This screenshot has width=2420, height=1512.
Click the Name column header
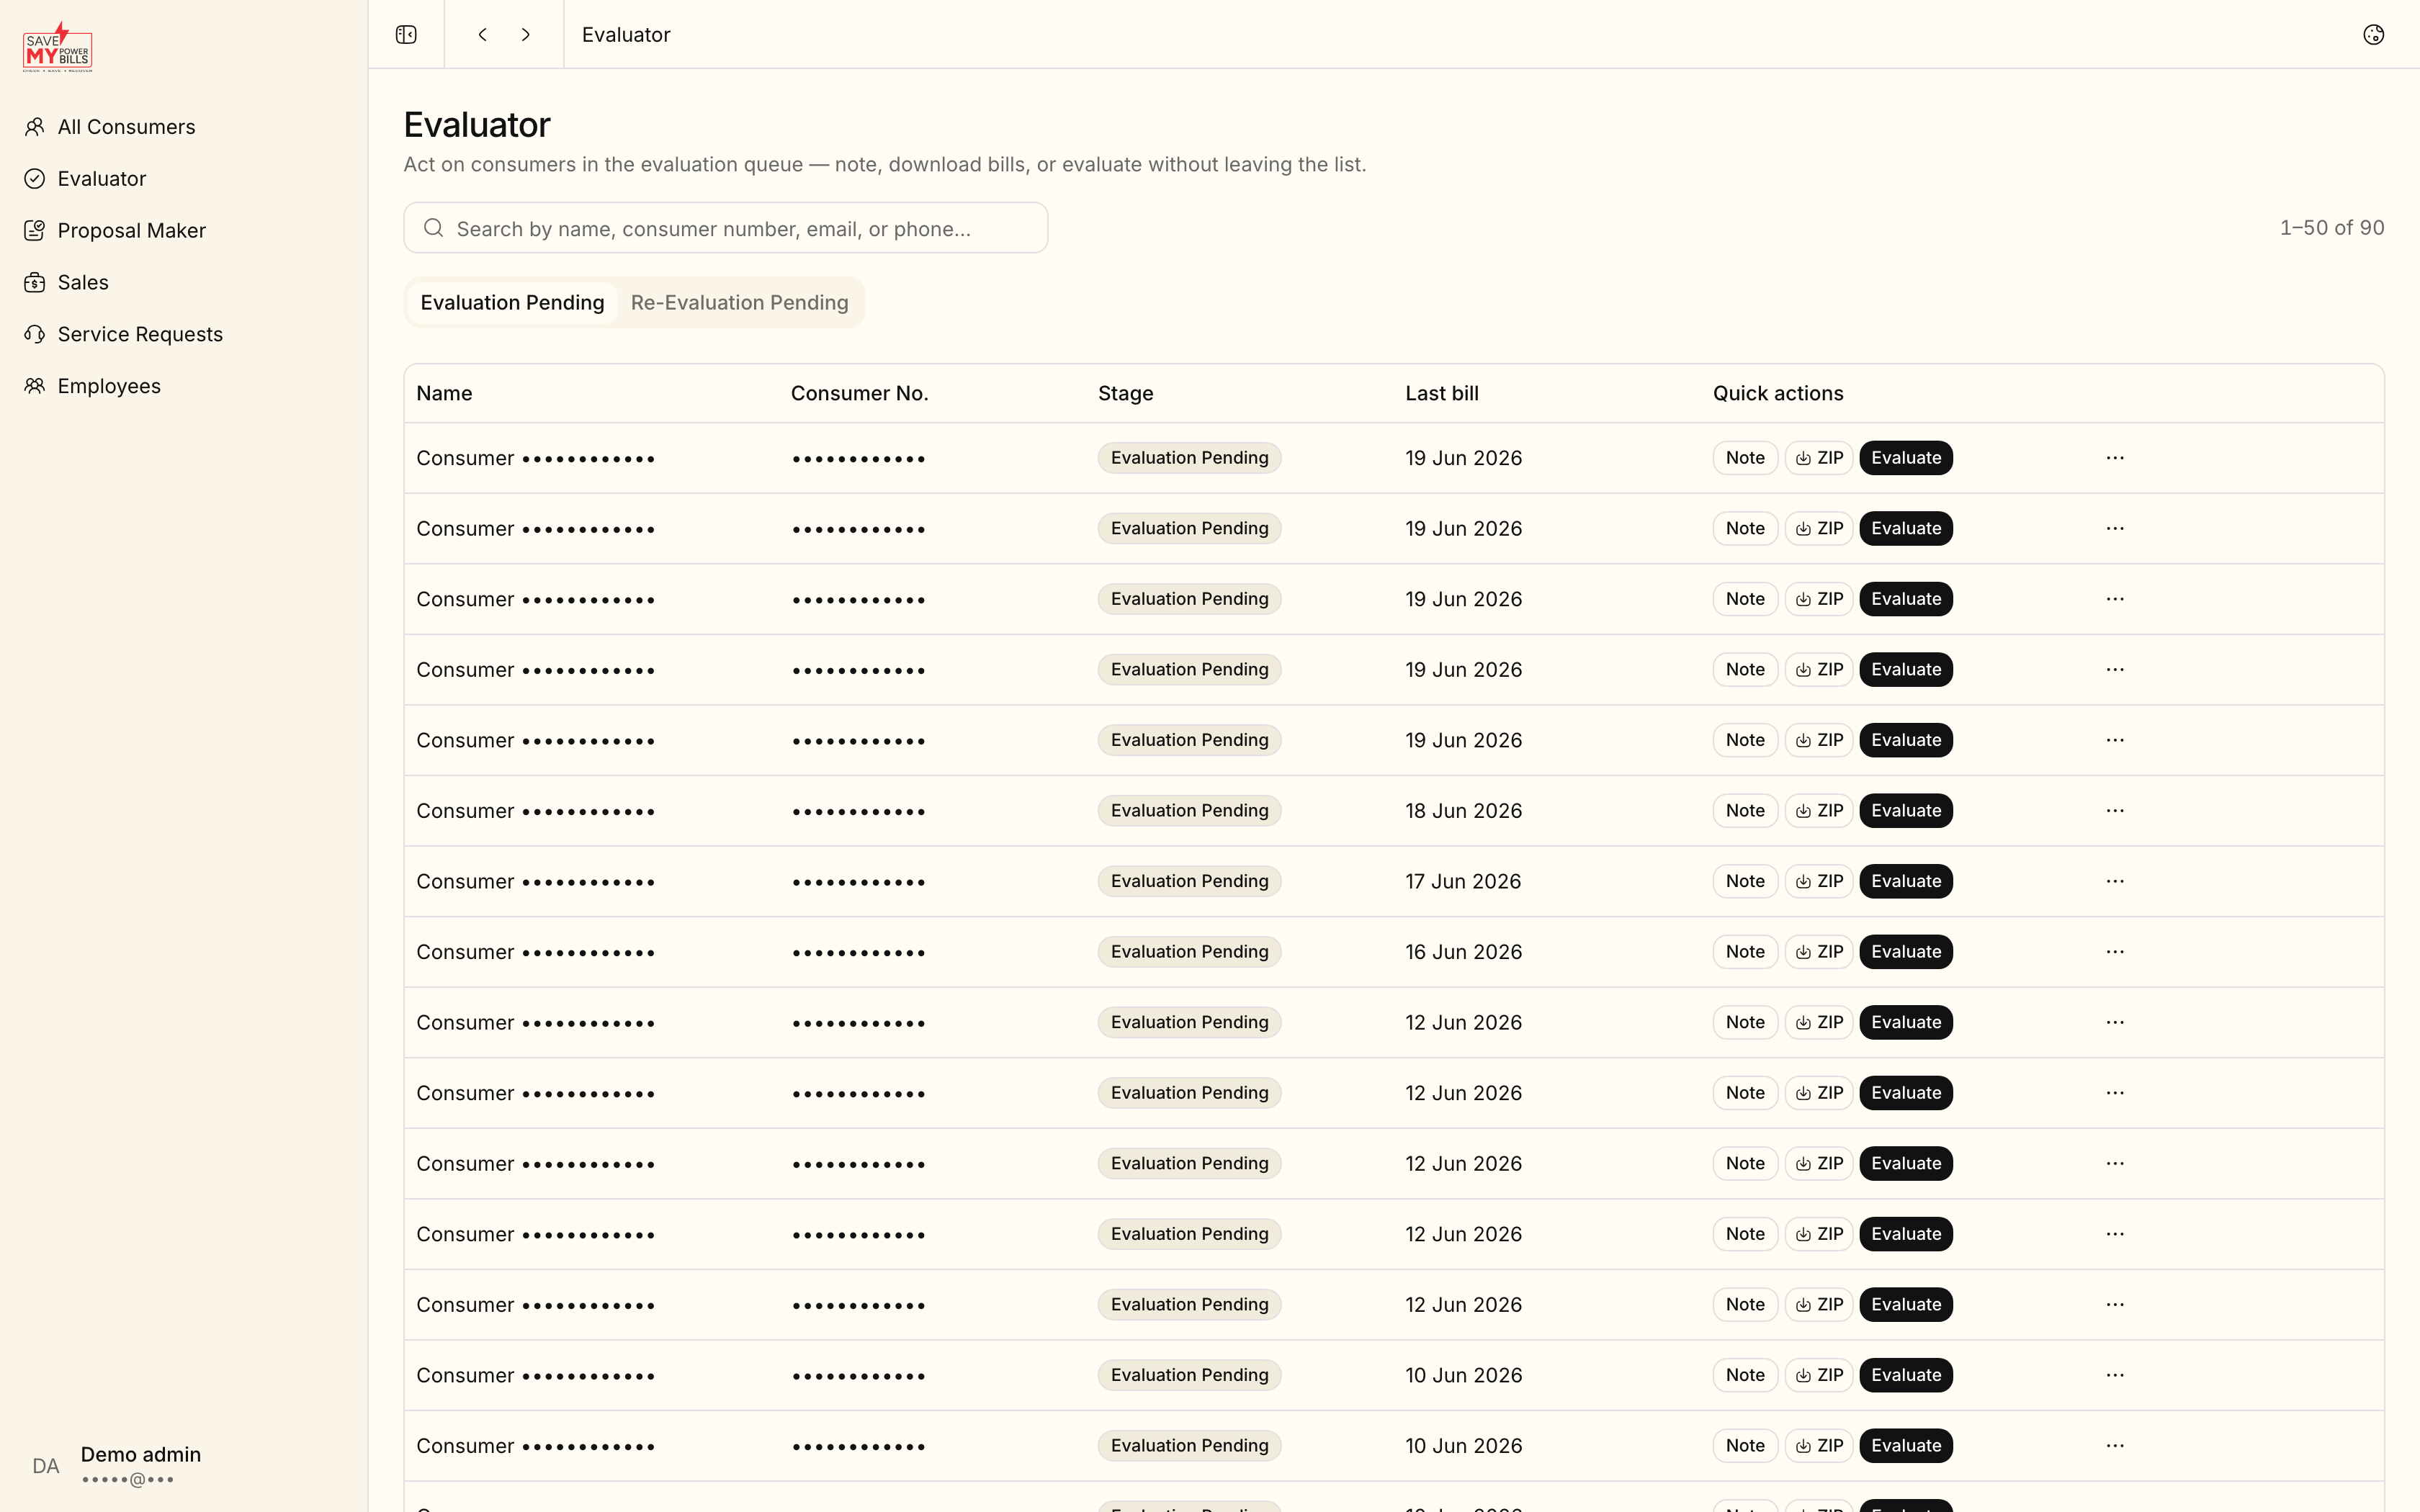tap(444, 394)
